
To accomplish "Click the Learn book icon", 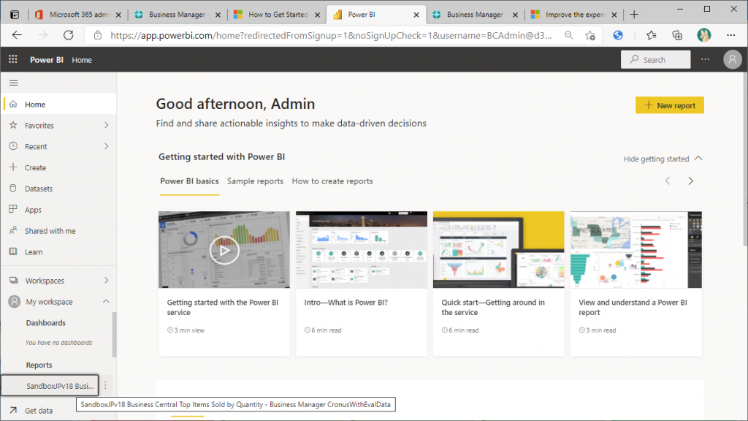I will coord(13,251).
